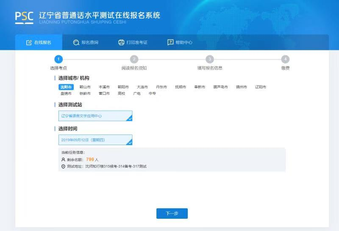Click the 报名查询 magnifier icon

[x=76, y=42]
